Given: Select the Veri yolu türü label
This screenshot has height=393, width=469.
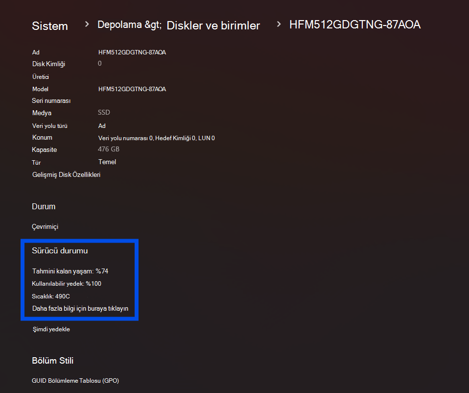Looking at the screenshot, I should click(x=49, y=126).
